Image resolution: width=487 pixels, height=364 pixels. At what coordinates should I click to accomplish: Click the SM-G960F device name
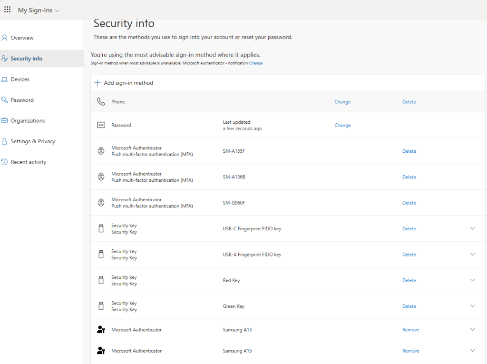point(234,203)
